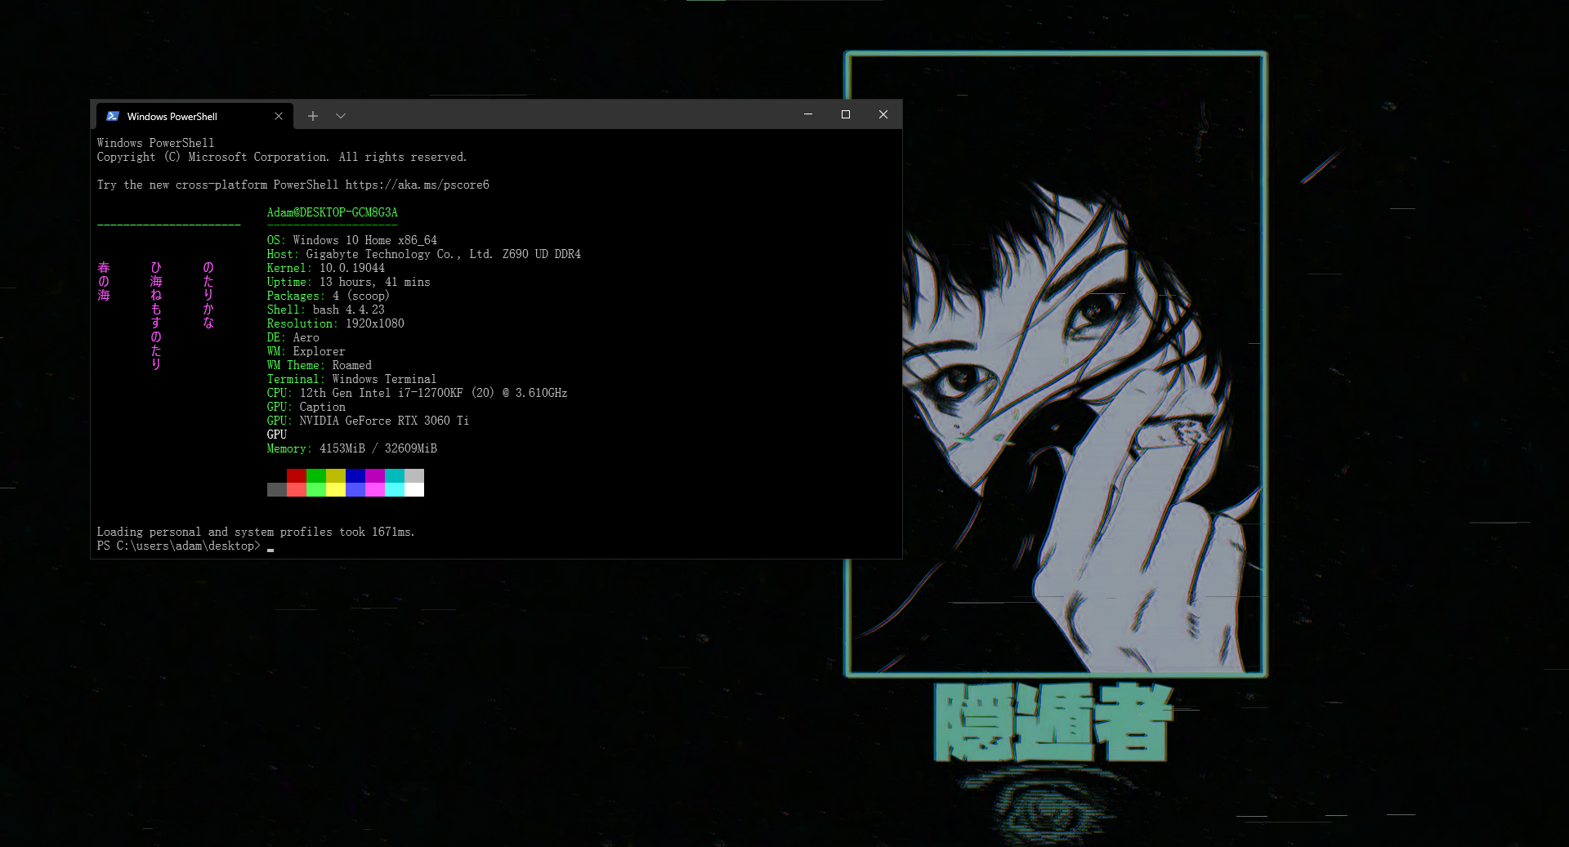This screenshot has height=847, width=1569.
Task: Click the Adam@DESKTOP-GCM8G3A header text
Action: point(333,212)
